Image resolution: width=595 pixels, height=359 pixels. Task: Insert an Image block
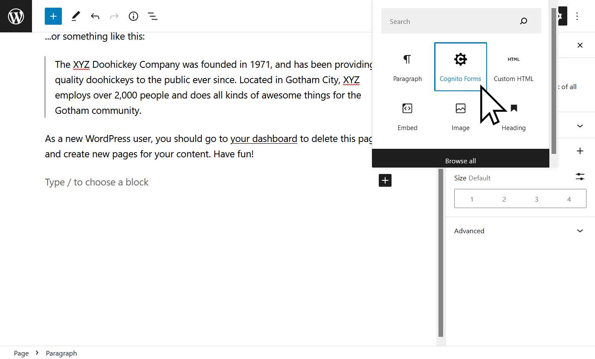[460, 116]
